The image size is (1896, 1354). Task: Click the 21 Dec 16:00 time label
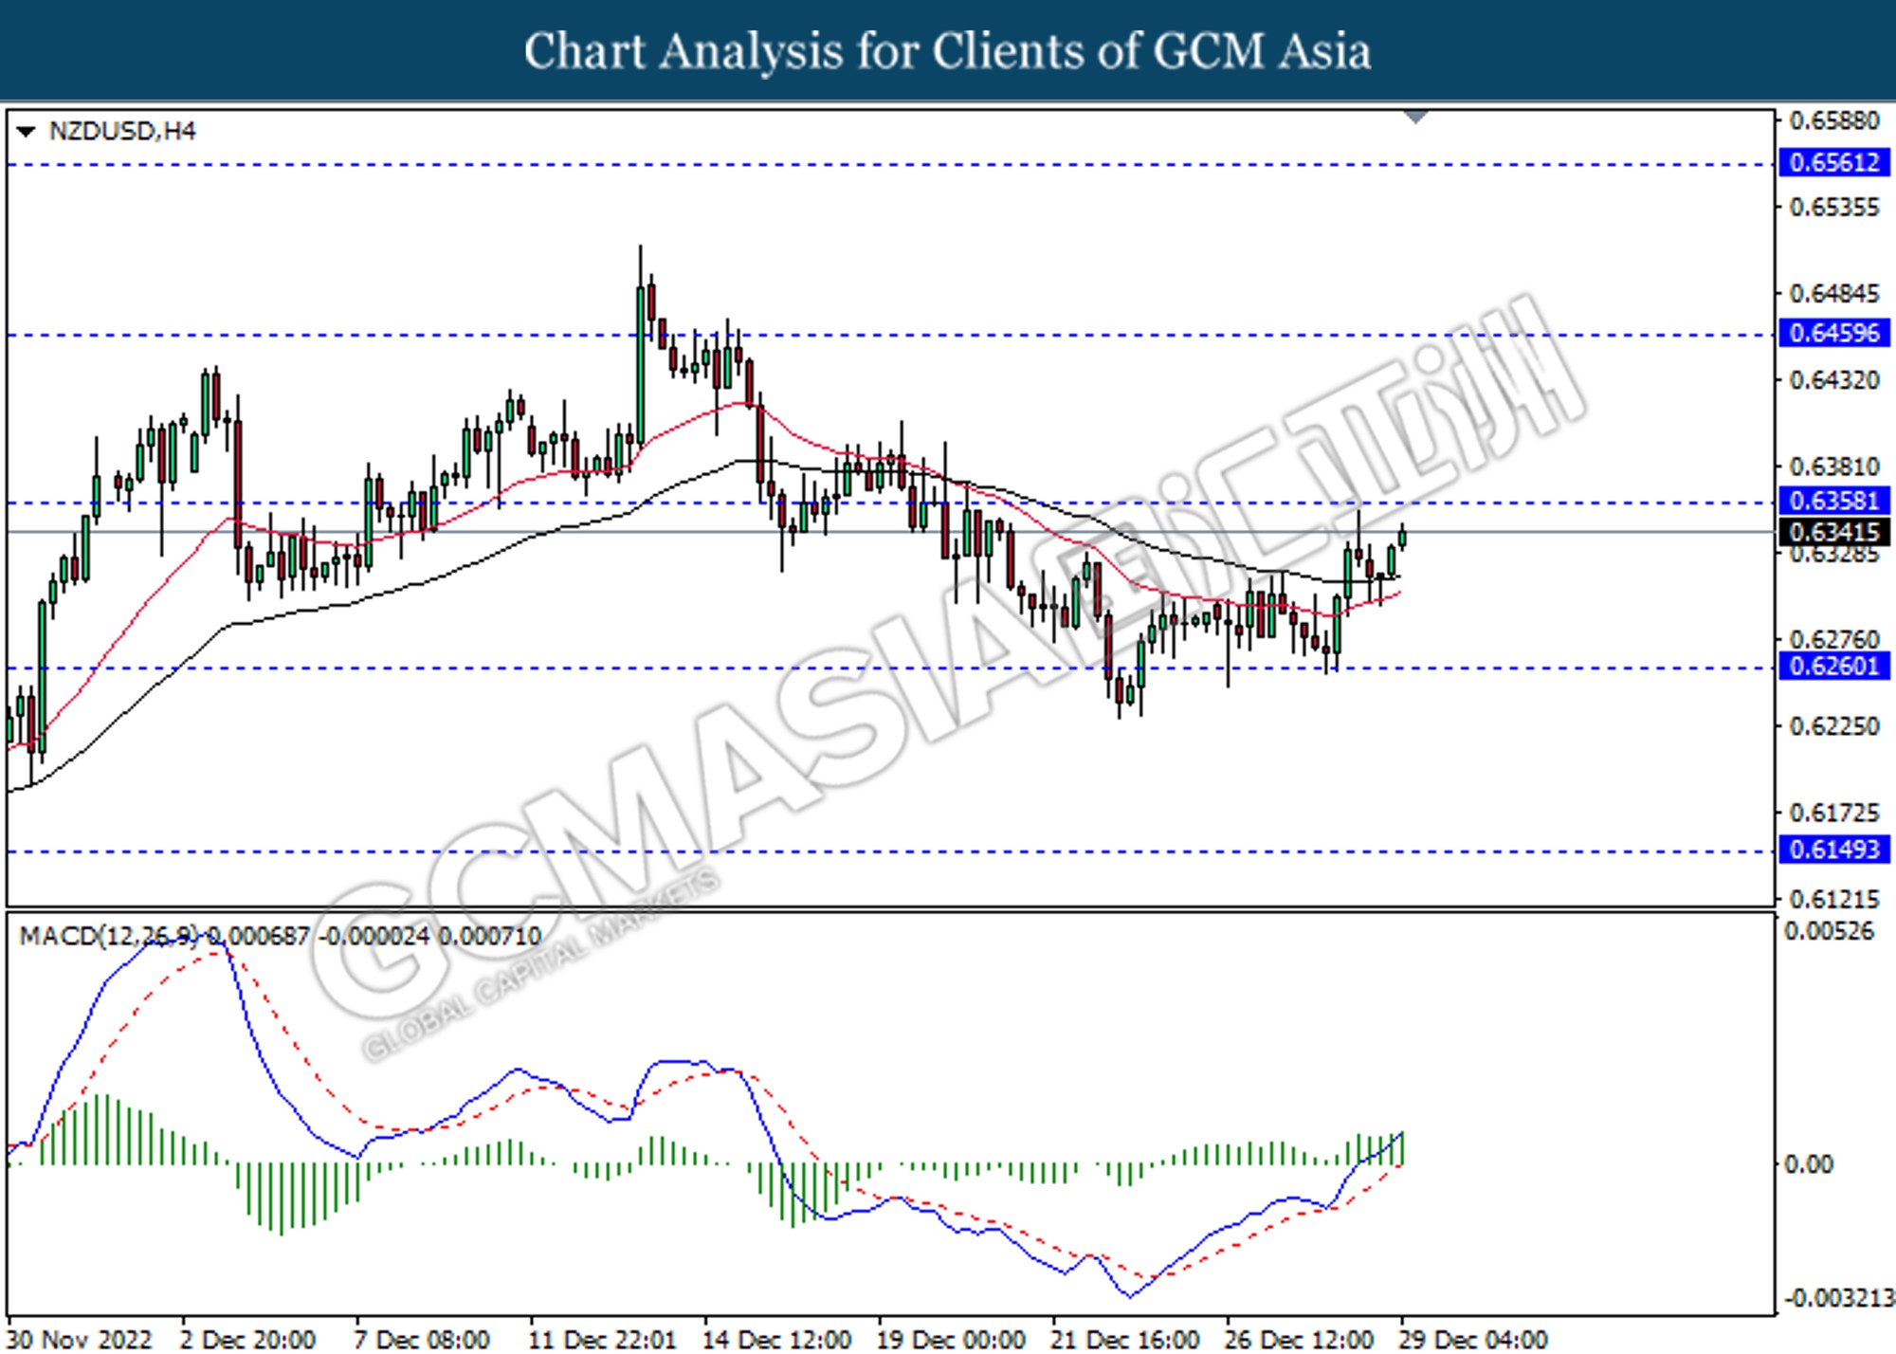(x=1126, y=1340)
